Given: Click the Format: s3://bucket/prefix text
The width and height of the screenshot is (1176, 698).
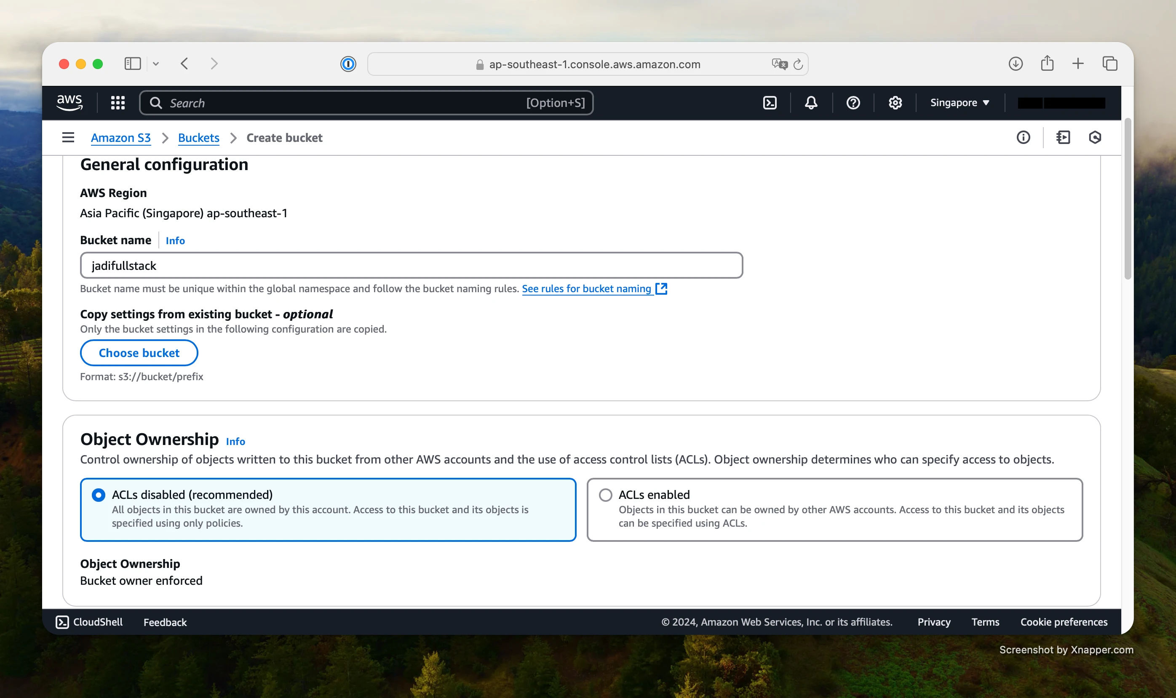Looking at the screenshot, I should pyautogui.click(x=142, y=376).
